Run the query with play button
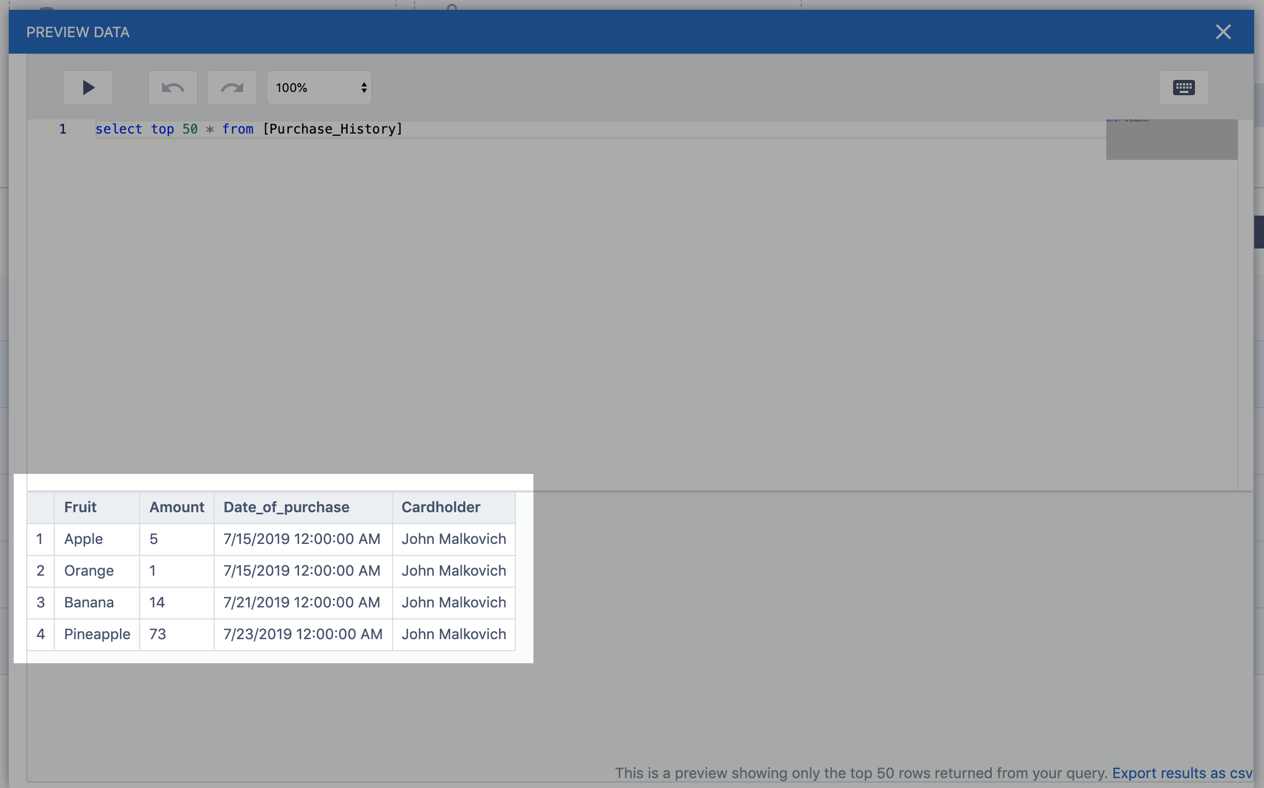Viewport: 1264px width, 788px height. 88,88
